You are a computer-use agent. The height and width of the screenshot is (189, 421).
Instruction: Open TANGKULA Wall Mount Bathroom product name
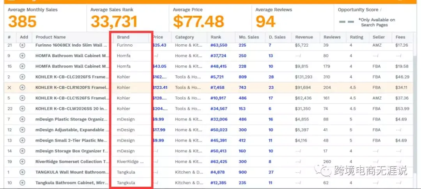coord(72,172)
